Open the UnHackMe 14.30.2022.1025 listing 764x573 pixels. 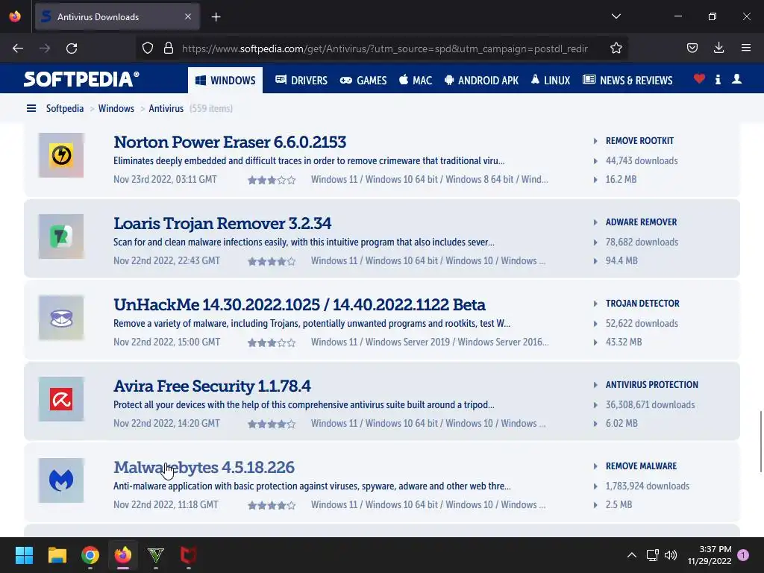click(x=299, y=304)
